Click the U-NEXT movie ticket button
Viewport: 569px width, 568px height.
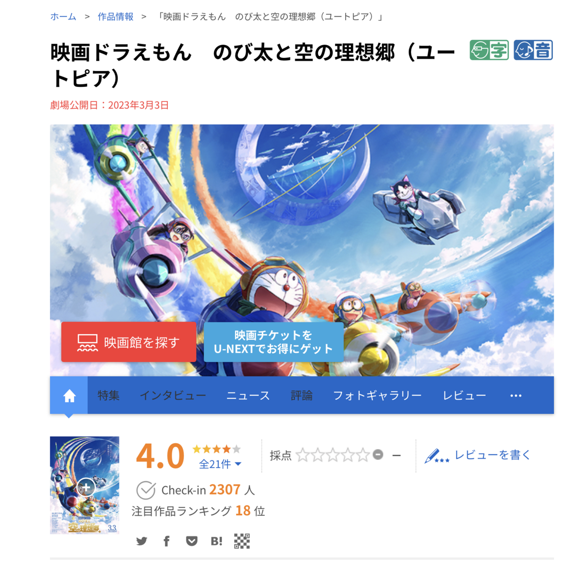pyautogui.click(x=274, y=342)
